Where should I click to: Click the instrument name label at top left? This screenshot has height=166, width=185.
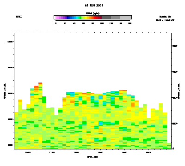(18, 17)
